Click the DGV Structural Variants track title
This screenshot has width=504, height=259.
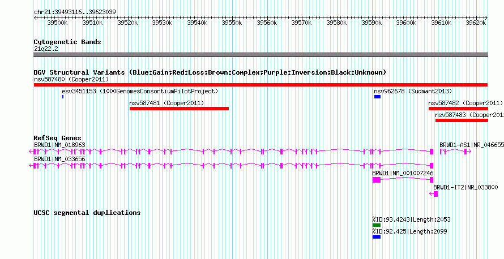210,72
